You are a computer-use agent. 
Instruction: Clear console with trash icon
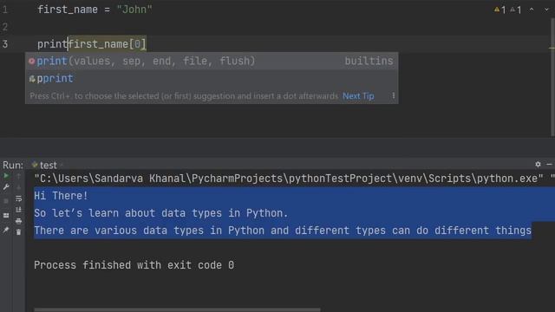click(x=19, y=232)
